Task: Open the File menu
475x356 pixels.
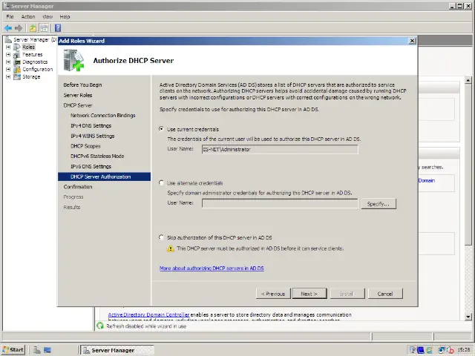Action: pos(10,16)
